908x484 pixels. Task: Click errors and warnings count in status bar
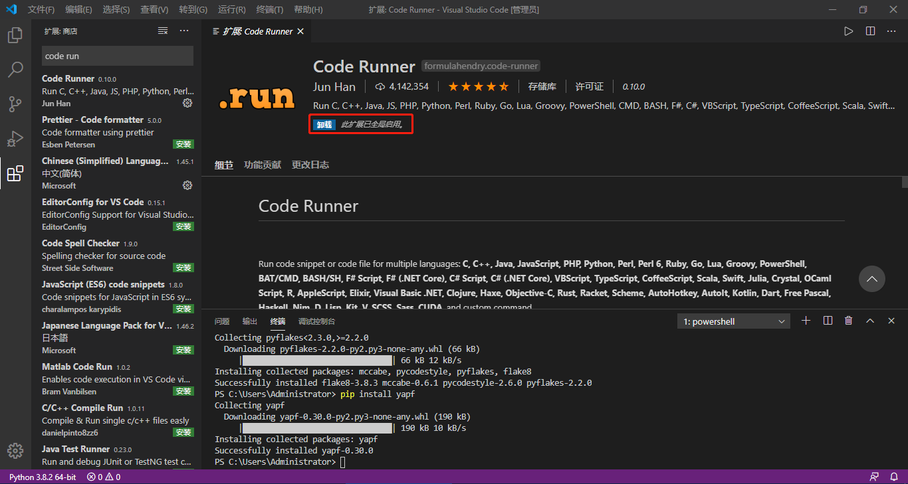coord(104,477)
